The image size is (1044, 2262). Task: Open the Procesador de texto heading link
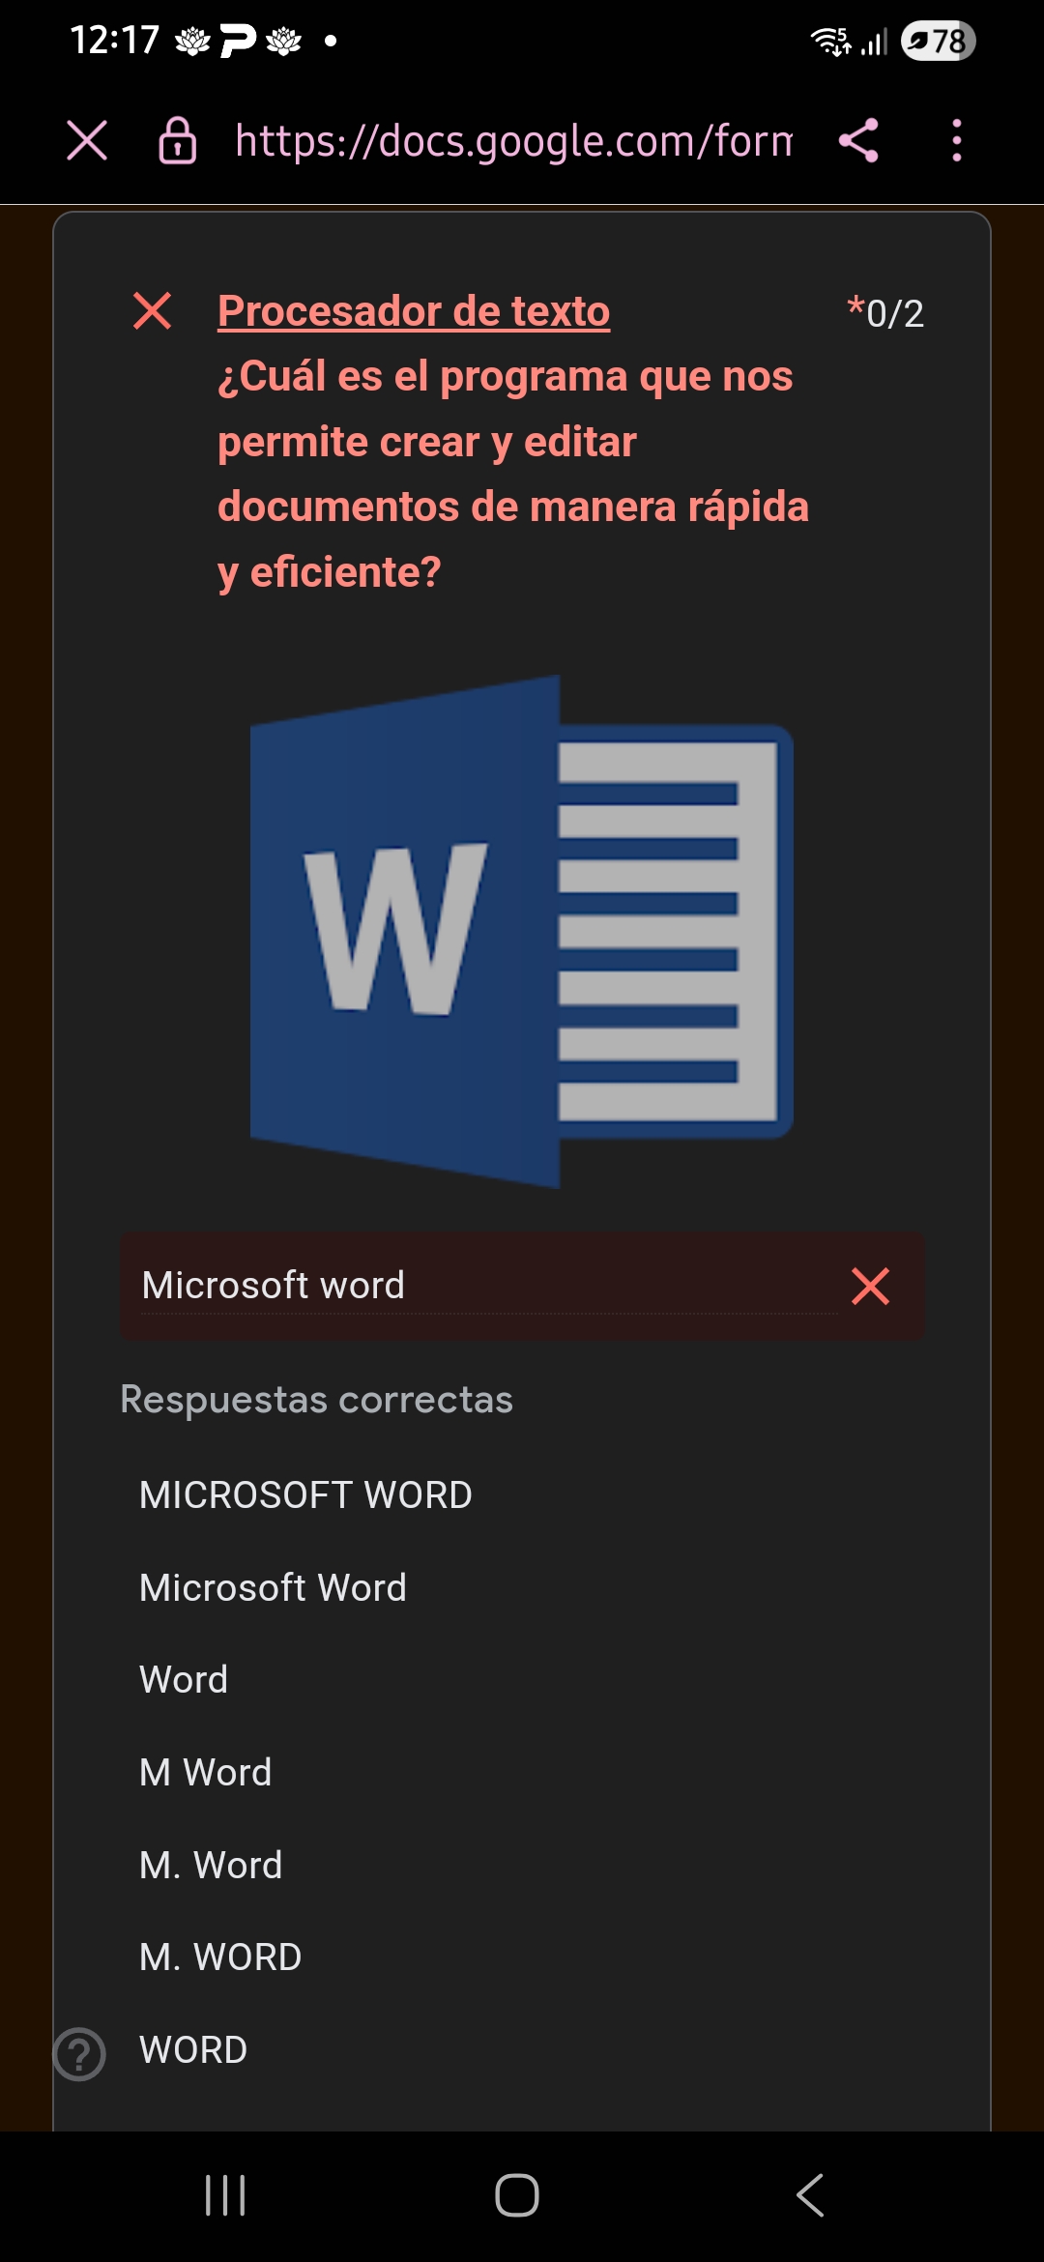pos(414,311)
